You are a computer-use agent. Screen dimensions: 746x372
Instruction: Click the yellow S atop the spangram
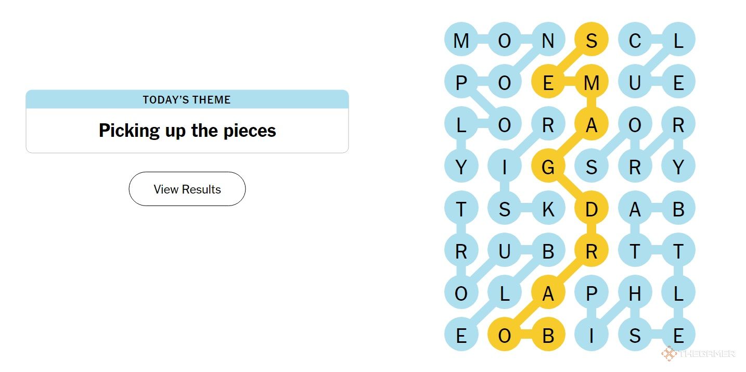[591, 40]
